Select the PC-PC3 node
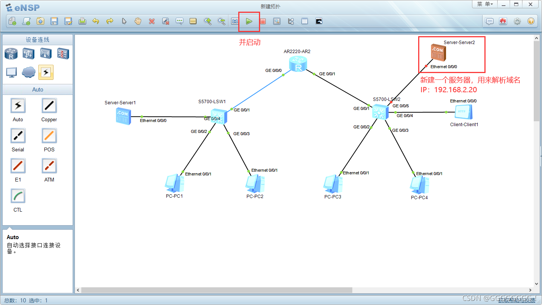 (x=333, y=184)
